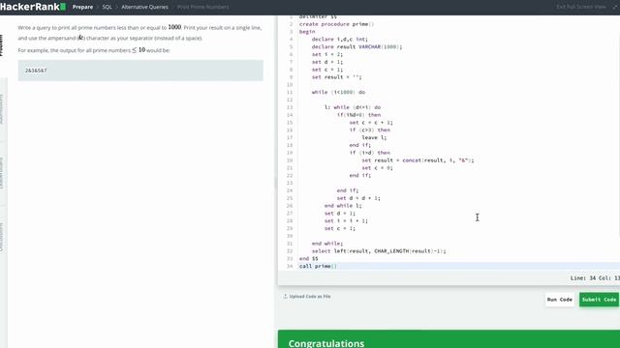Go to the SQL breadcrumb link
The image size is (620, 348).
(x=108, y=7)
